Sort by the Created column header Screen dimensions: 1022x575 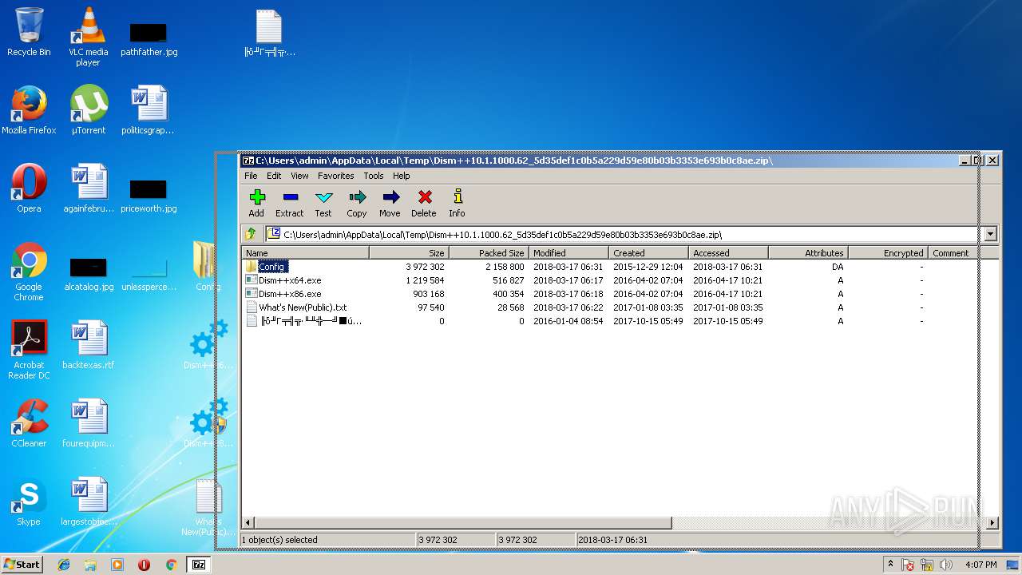point(648,253)
